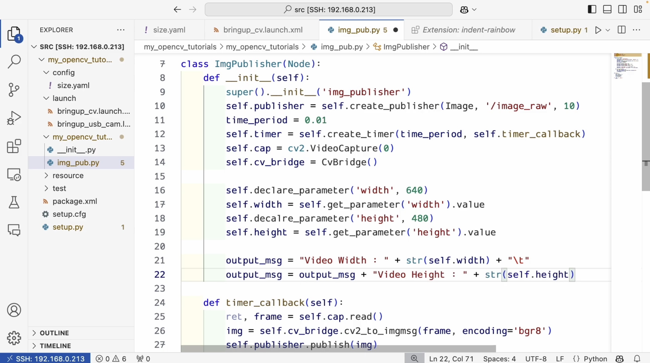Screen dimensions: 650x363
Task: Click the Run Python File play button
Action: pos(598,30)
